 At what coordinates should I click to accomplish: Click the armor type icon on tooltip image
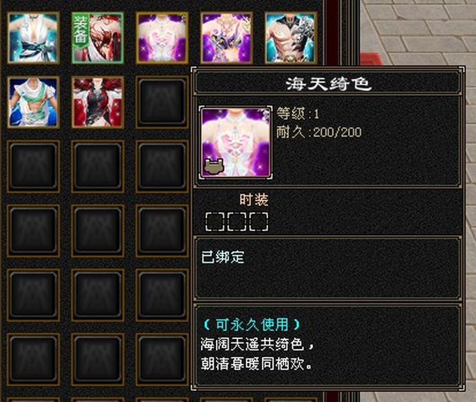(214, 167)
